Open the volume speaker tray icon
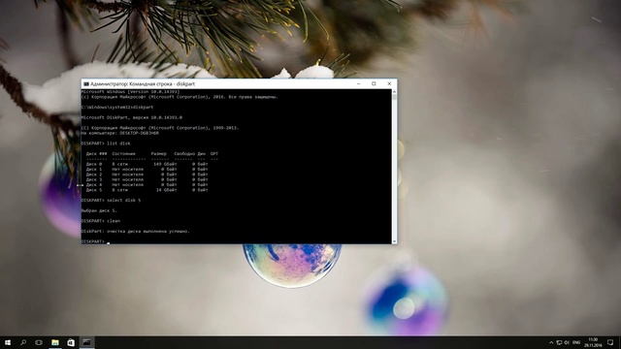This screenshot has width=621, height=349. pyautogui.click(x=567, y=342)
